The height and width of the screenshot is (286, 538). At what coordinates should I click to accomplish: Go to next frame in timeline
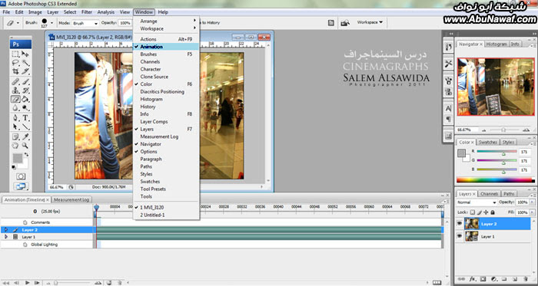[x=37, y=283]
